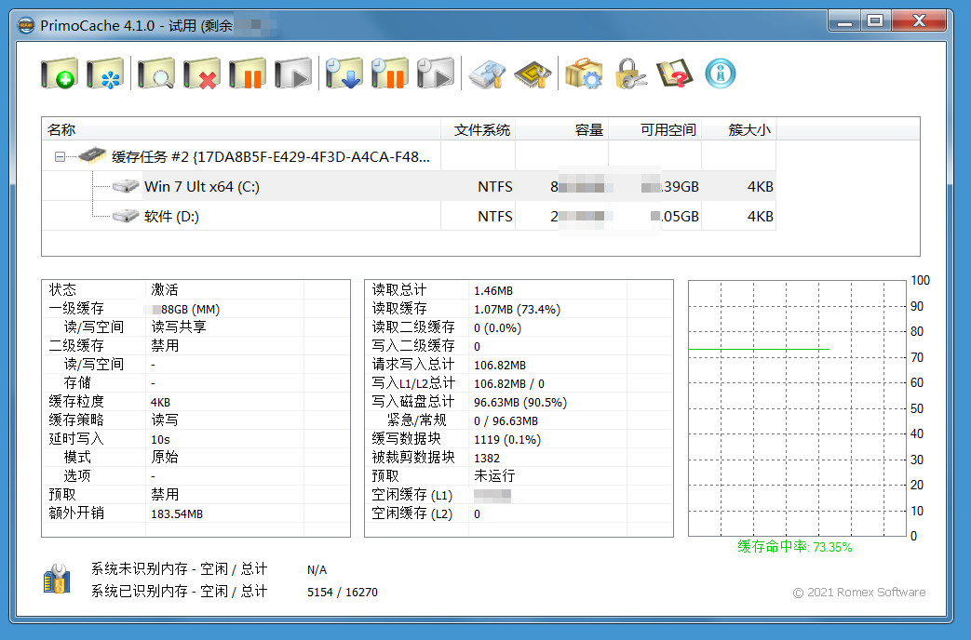Click the 1.07MB (73.4%) cached read value
This screenshot has width=971, height=640.
pos(517,309)
